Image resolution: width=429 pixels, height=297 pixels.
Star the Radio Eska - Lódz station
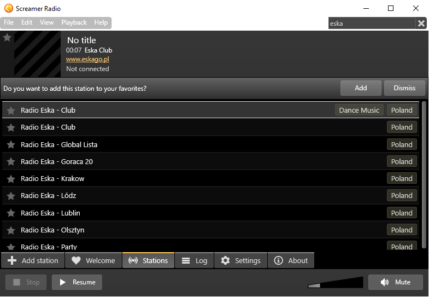[11, 196]
